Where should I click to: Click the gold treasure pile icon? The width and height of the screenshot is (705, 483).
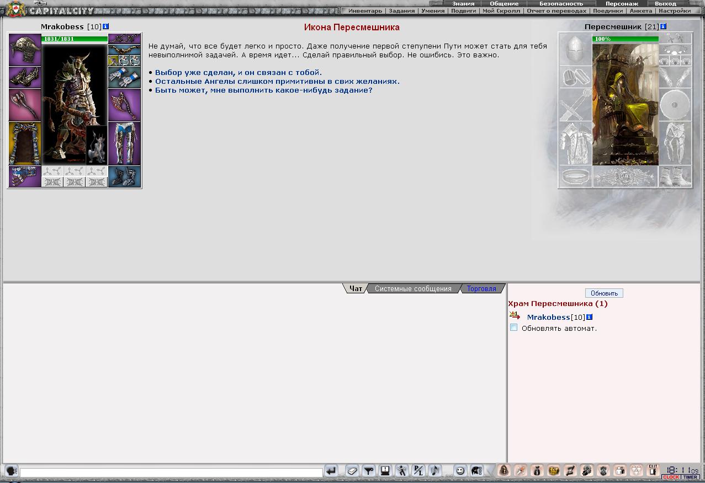click(553, 470)
